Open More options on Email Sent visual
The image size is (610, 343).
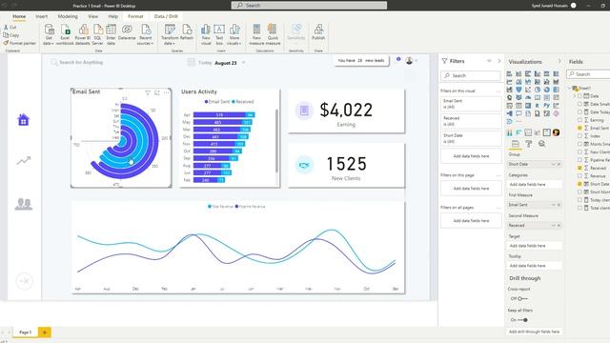pyautogui.click(x=167, y=93)
